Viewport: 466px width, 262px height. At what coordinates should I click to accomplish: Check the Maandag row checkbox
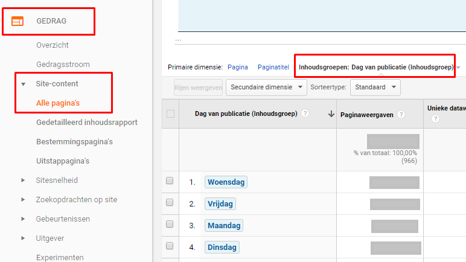click(170, 224)
